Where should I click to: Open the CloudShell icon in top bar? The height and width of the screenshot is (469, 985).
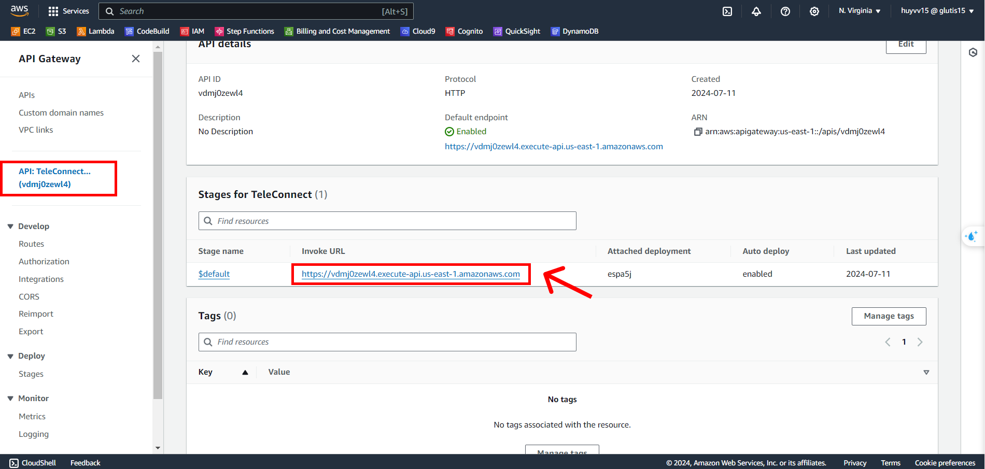point(727,11)
